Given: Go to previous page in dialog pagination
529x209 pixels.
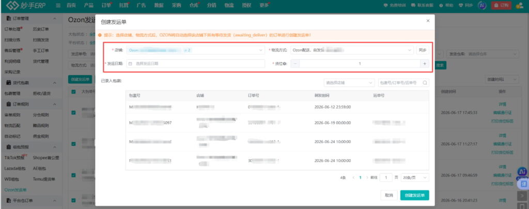Looking at the screenshot, I should [353, 178].
